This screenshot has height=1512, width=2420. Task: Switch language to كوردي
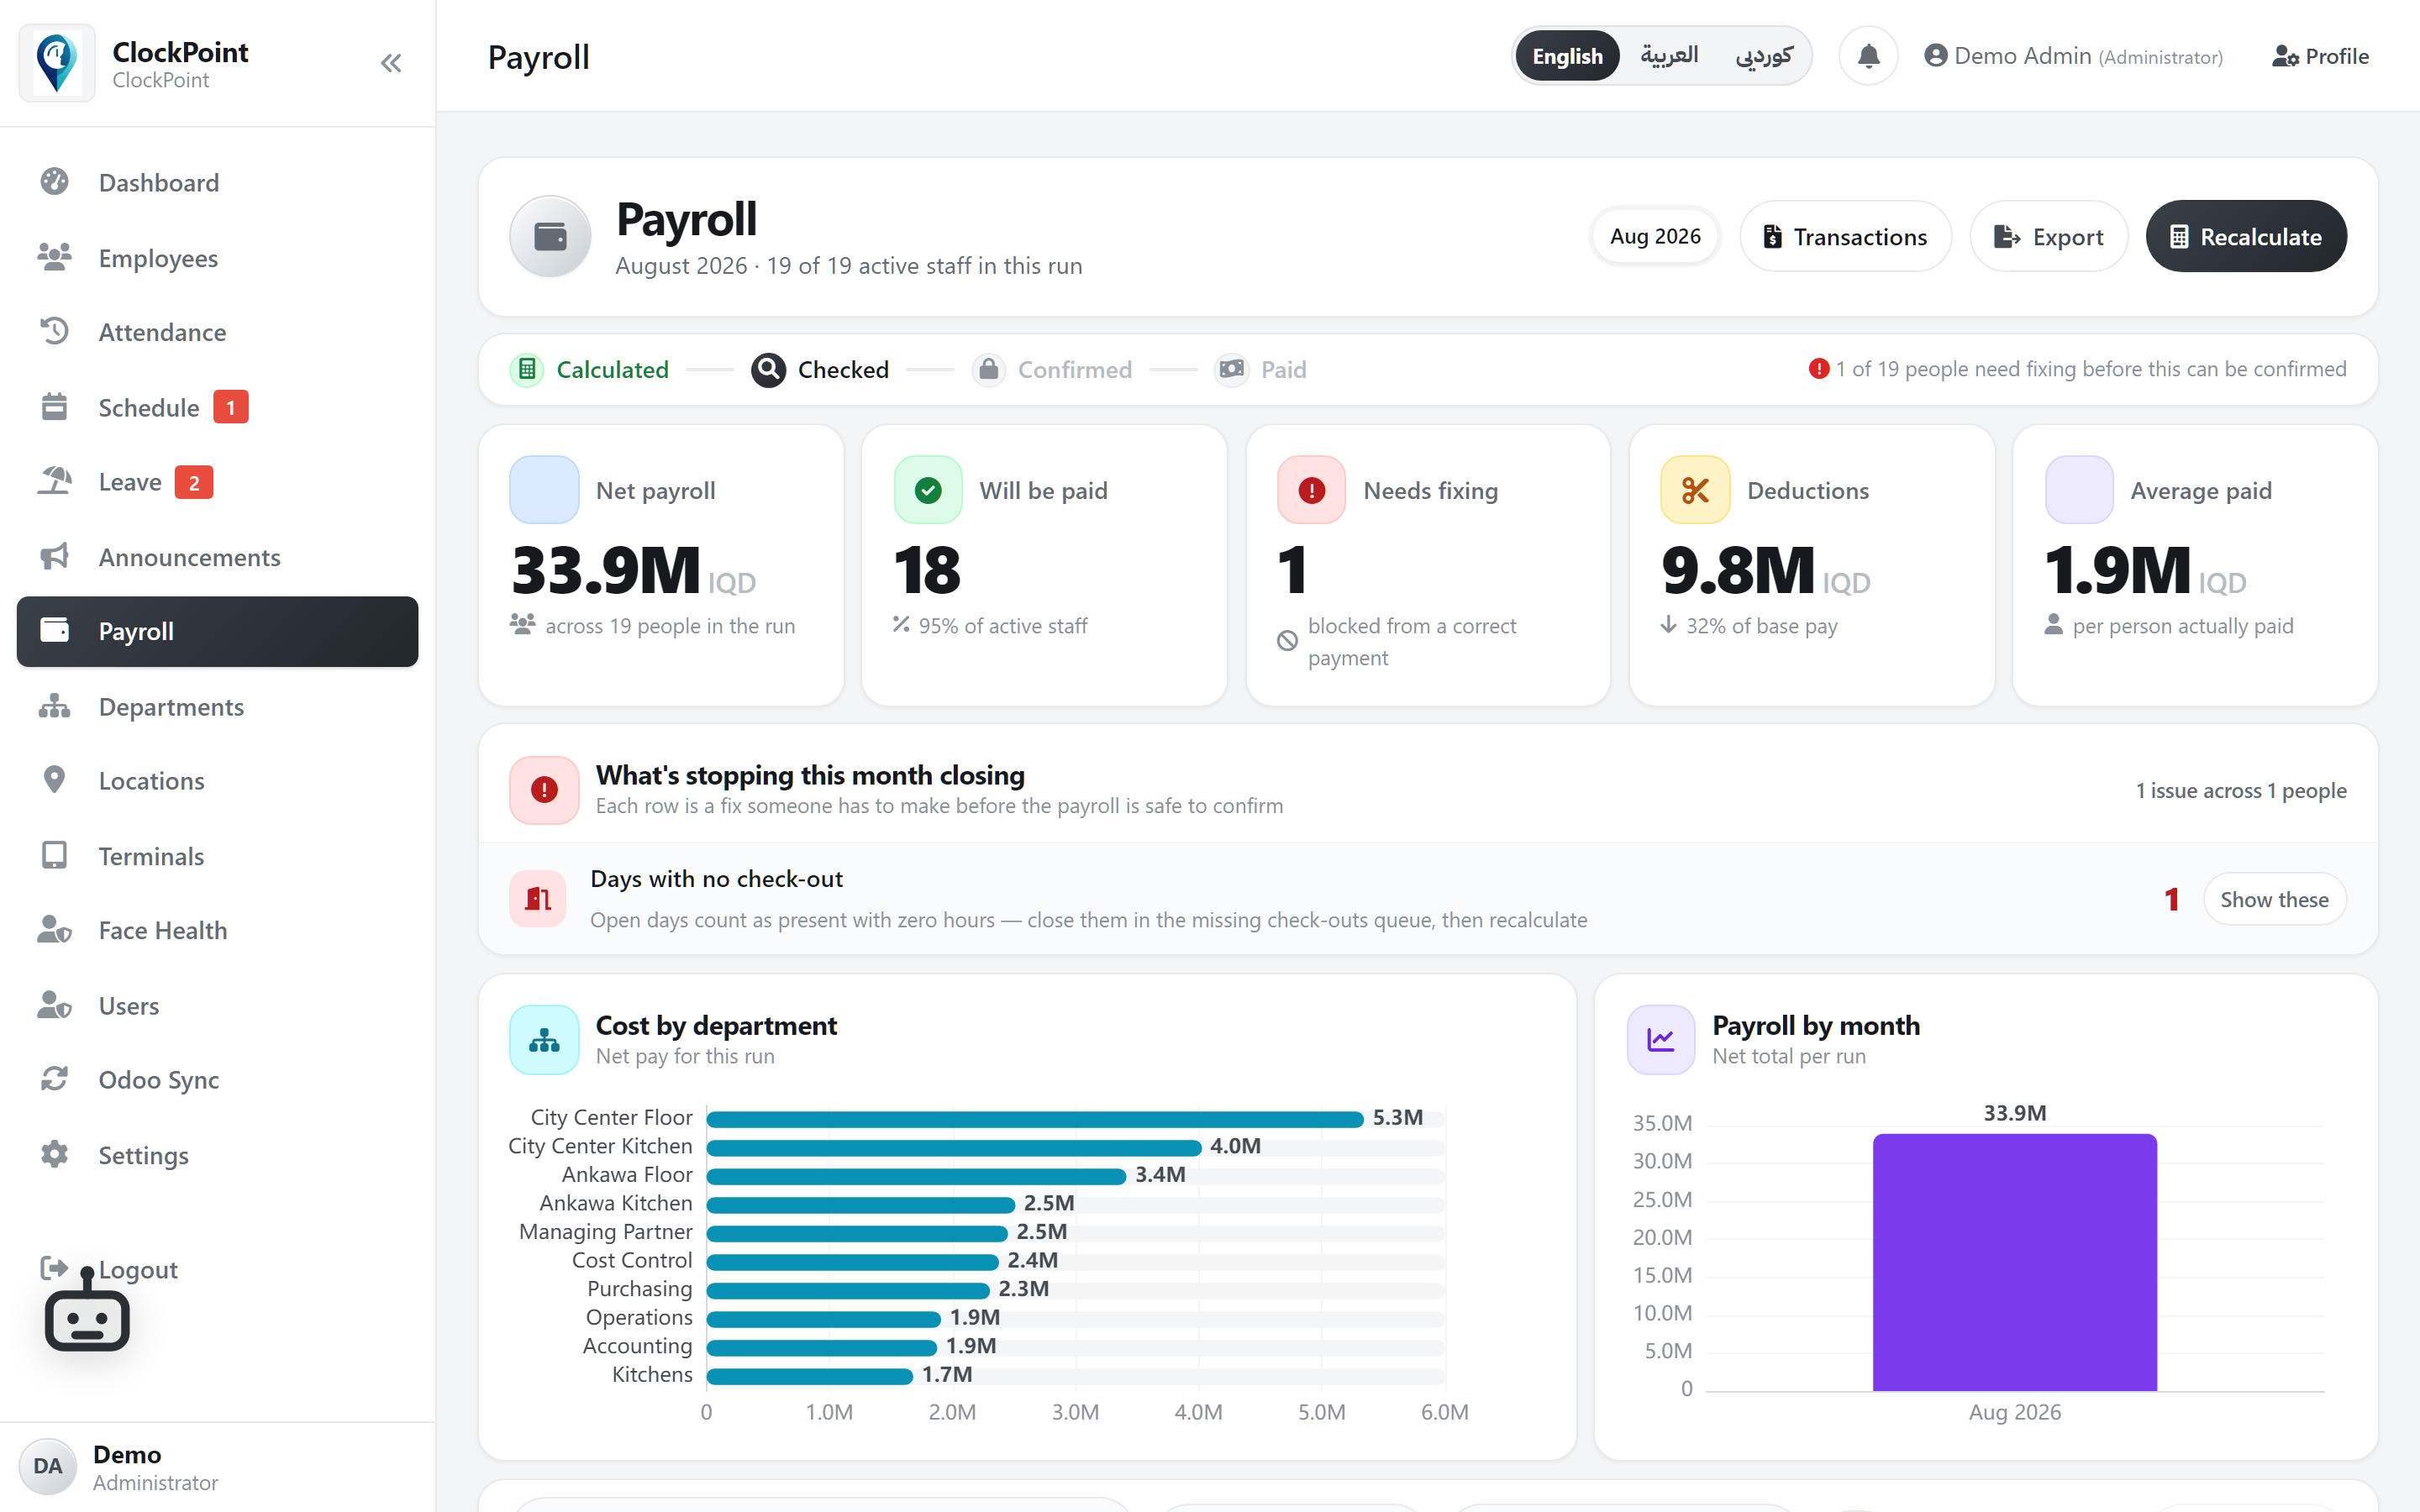(1764, 56)
